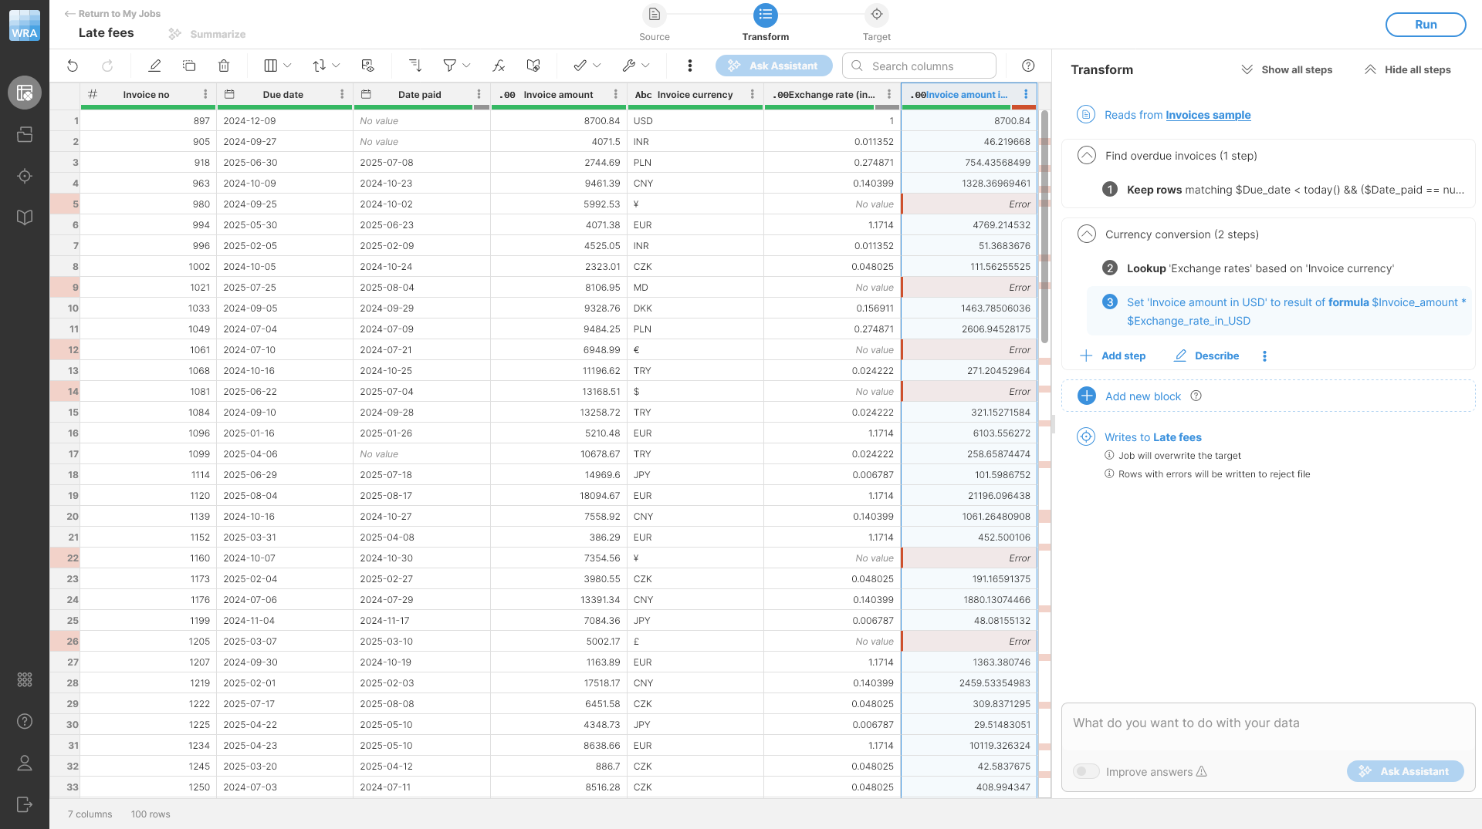This screenshot has height=829, width=1482.
Task: Collapse the Currency conversion block
Action: (x=1086, y=234)
